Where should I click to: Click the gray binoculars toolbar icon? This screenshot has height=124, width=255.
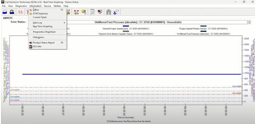click(109, 12)
